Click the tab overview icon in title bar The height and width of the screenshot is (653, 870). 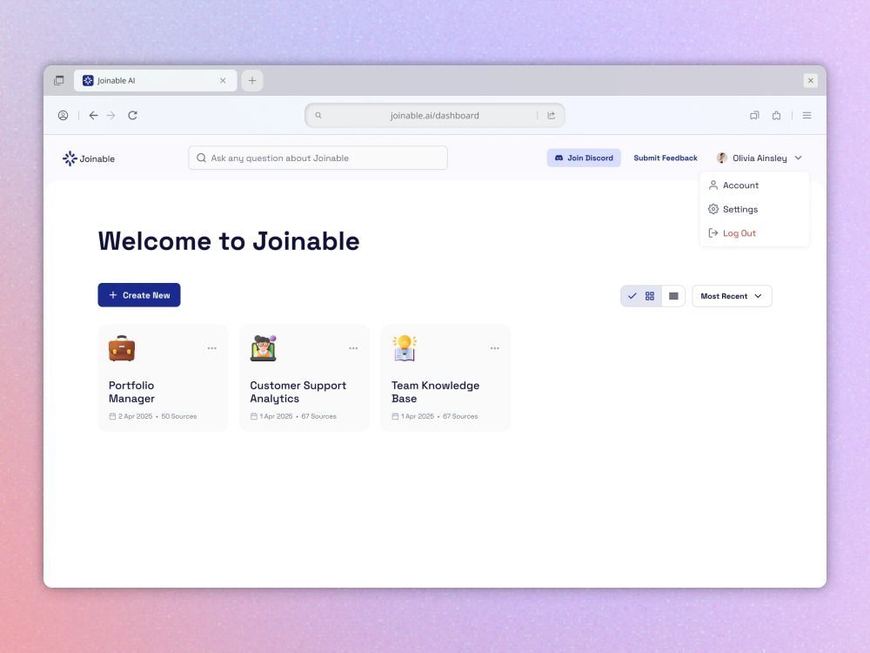59,80
